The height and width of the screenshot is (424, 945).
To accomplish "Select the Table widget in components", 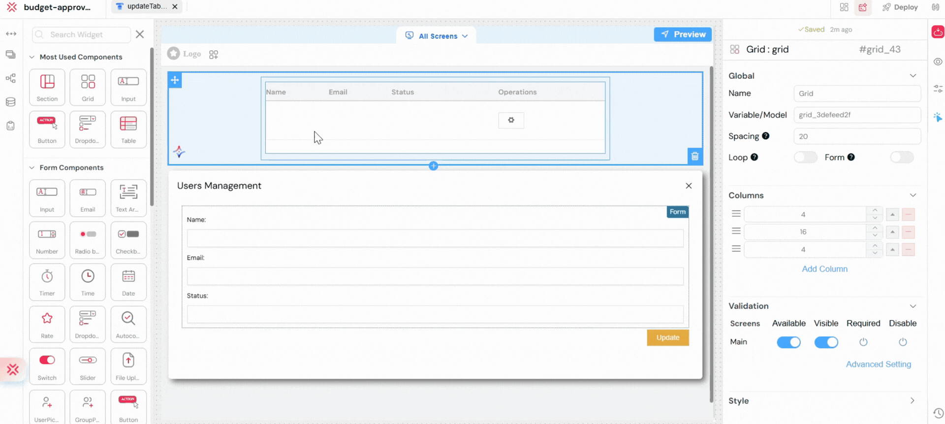I will click(128, 129).
